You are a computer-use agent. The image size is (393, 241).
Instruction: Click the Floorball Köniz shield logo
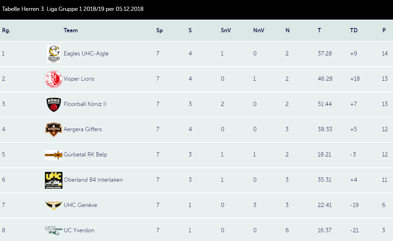(x=54, y=105)
